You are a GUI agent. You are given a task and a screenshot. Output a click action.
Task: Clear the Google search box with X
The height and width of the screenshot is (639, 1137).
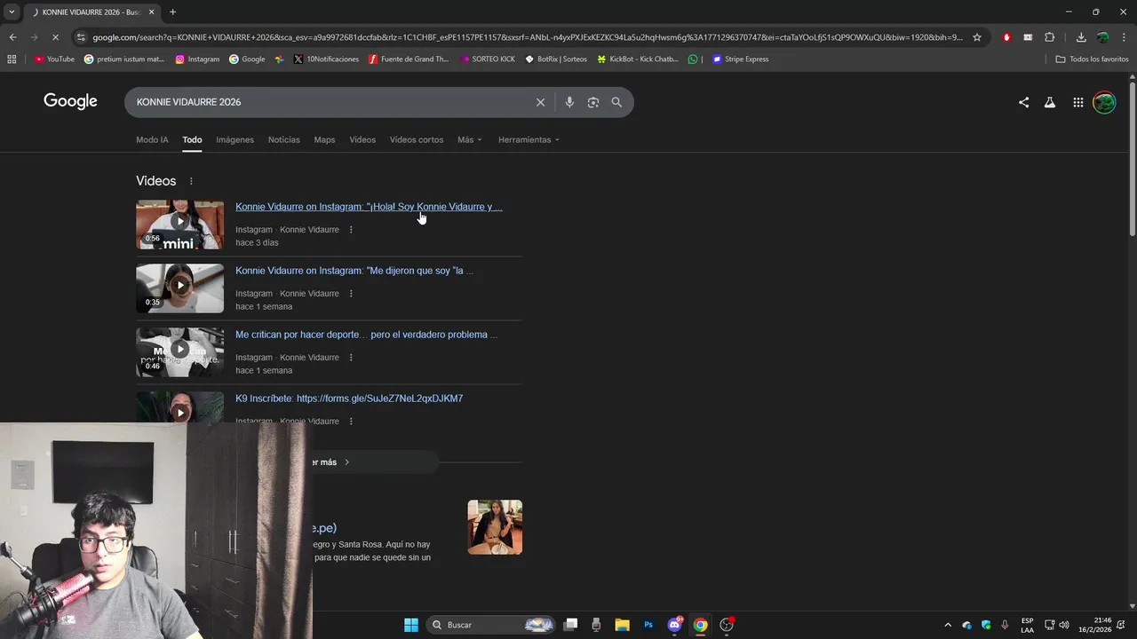pyautogui.click(x=540, y=102)
